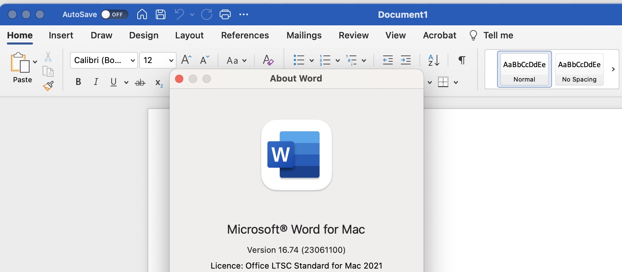Open the Home icon in title bar
Image resolution: width=622 pixels, height=272 pixels.
click(142, 14)
